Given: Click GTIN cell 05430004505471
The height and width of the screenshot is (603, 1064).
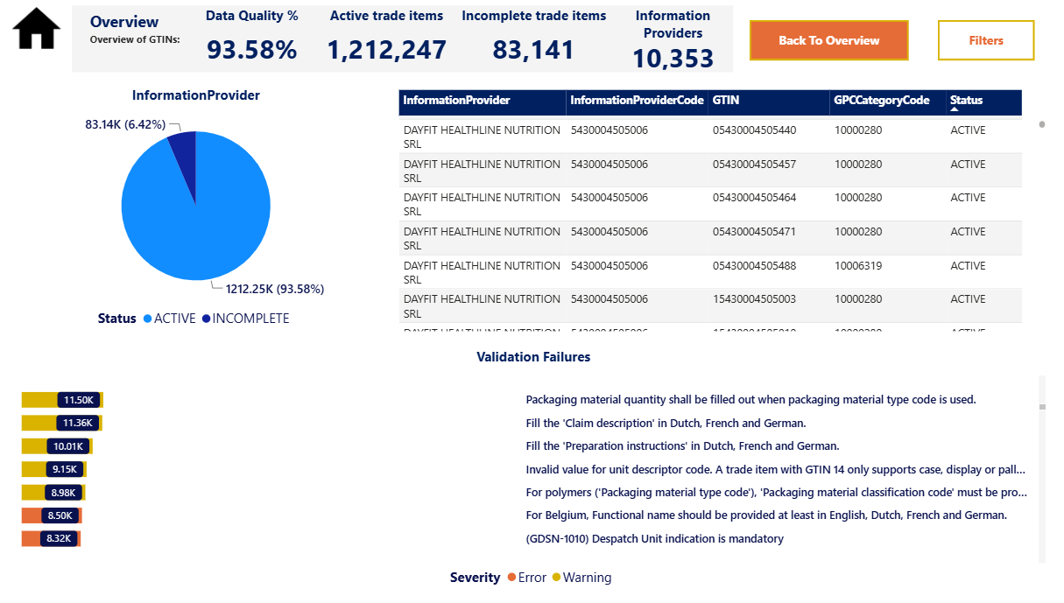Looking at the screenshot, I should pyautogui.click(x=754, y=232).
